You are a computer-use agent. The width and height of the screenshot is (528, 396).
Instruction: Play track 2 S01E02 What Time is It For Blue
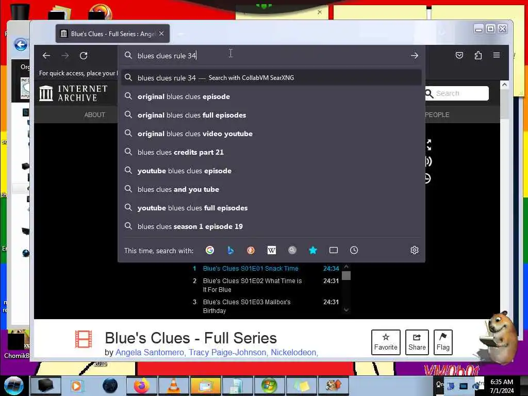(x=252, y=285)
